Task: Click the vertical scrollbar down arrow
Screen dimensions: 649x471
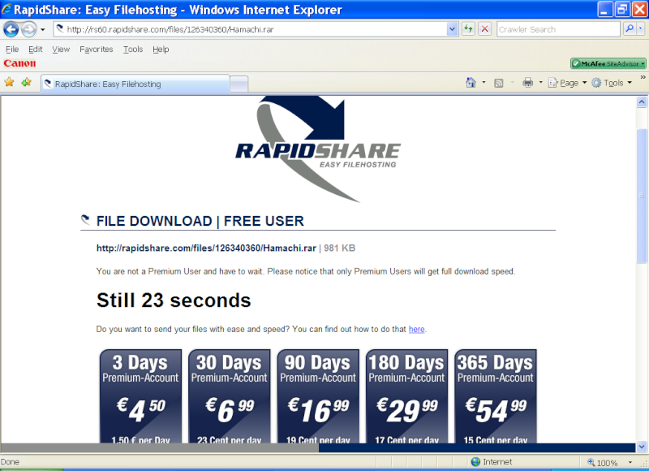Action: click(642, 447)
